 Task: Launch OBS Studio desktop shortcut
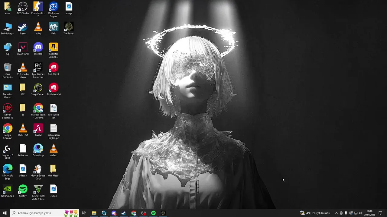coord(23,8)
